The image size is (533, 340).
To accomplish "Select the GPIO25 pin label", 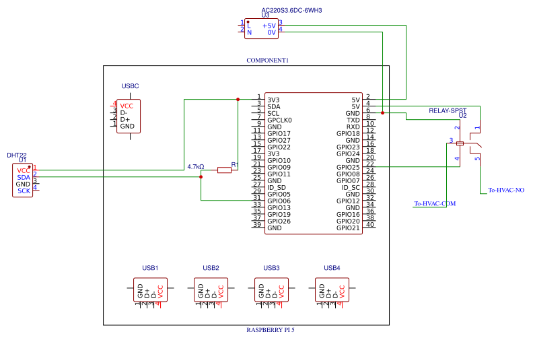I will pyautogui.click(x=348, y=167).
